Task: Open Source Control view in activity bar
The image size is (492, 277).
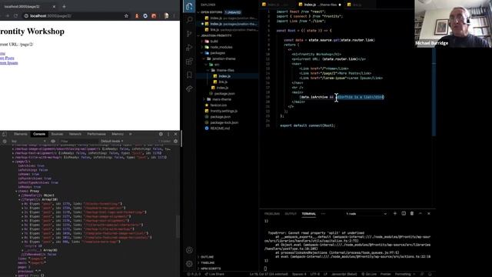Action: 189,34
